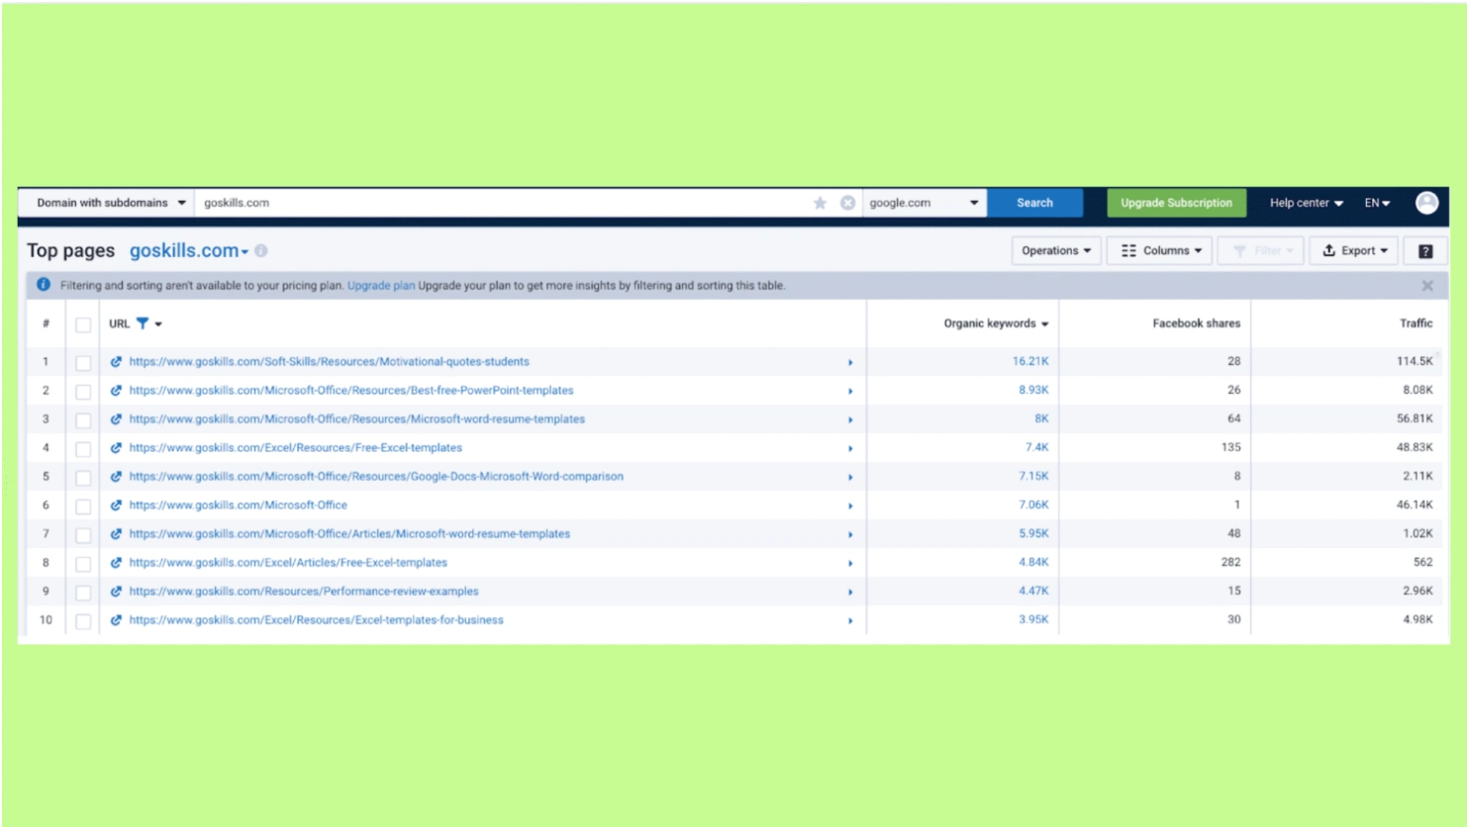Image resolution: width=1467 pixels, height=827 pixels.
Task: Check the box for row 2 Best-free-PowerPoint-templates
Action: click(83, 392)
